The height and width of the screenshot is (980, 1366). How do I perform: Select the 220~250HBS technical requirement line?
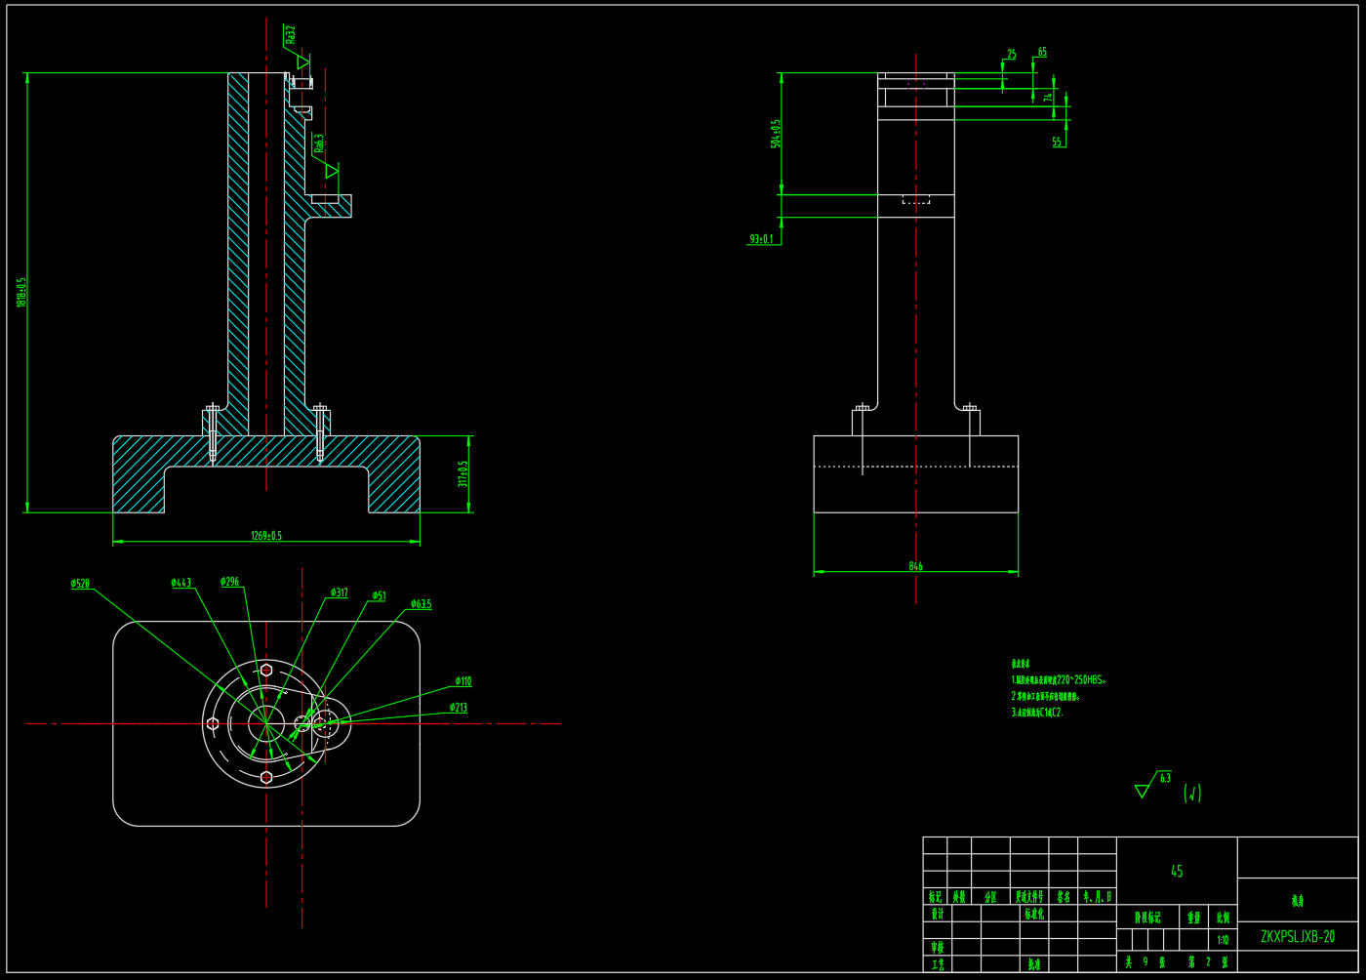tap(1059, 680)
